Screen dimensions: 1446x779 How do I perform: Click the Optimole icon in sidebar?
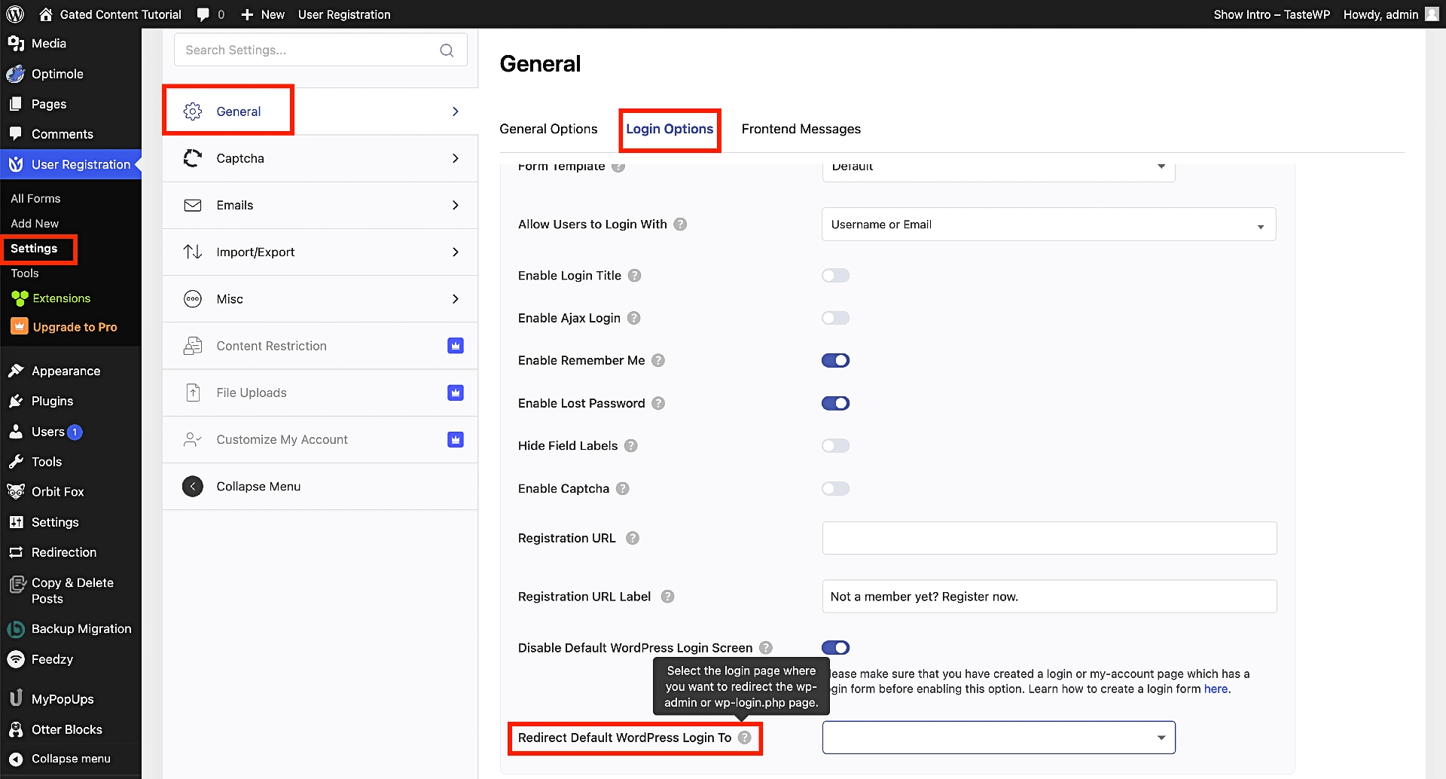click(16, 74)
